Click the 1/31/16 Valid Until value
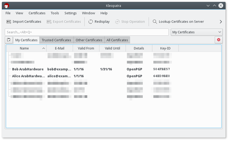 (106, 69)
